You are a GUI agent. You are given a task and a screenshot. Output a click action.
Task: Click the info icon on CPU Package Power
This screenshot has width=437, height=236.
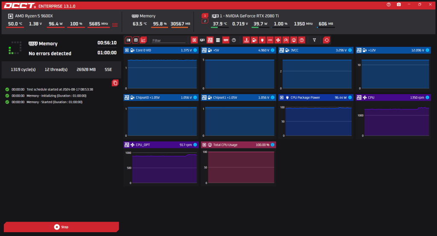click(350, 98)
